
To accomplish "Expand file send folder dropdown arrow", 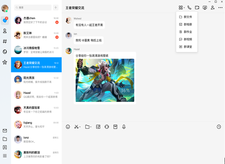I will point(91,127).
